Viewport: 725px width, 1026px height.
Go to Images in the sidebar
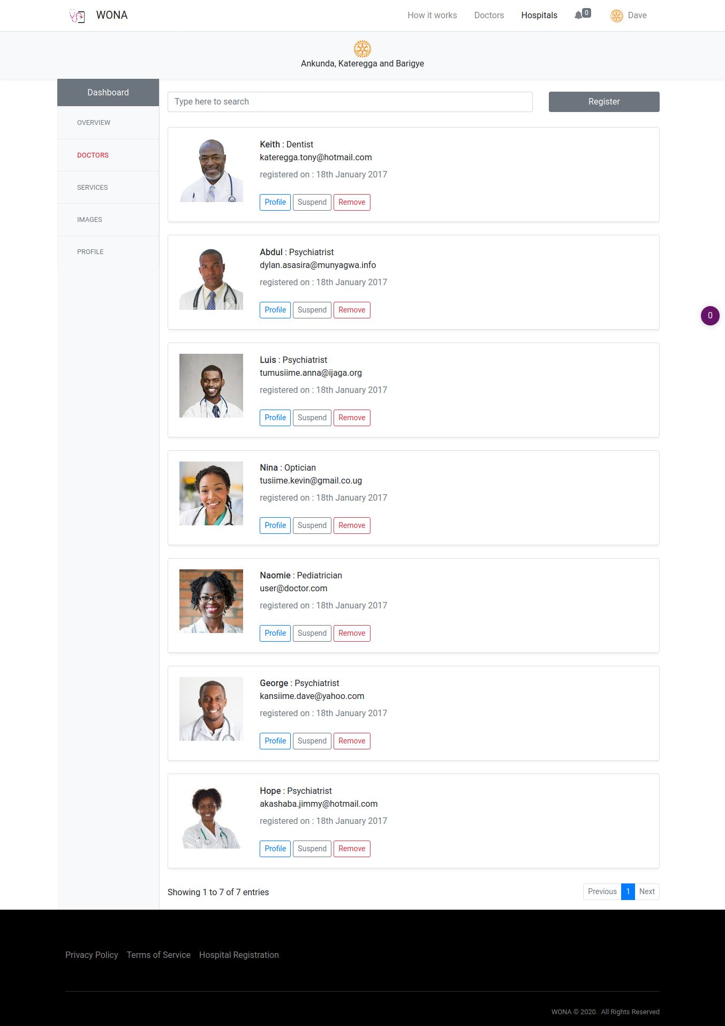tap(89, 220)
